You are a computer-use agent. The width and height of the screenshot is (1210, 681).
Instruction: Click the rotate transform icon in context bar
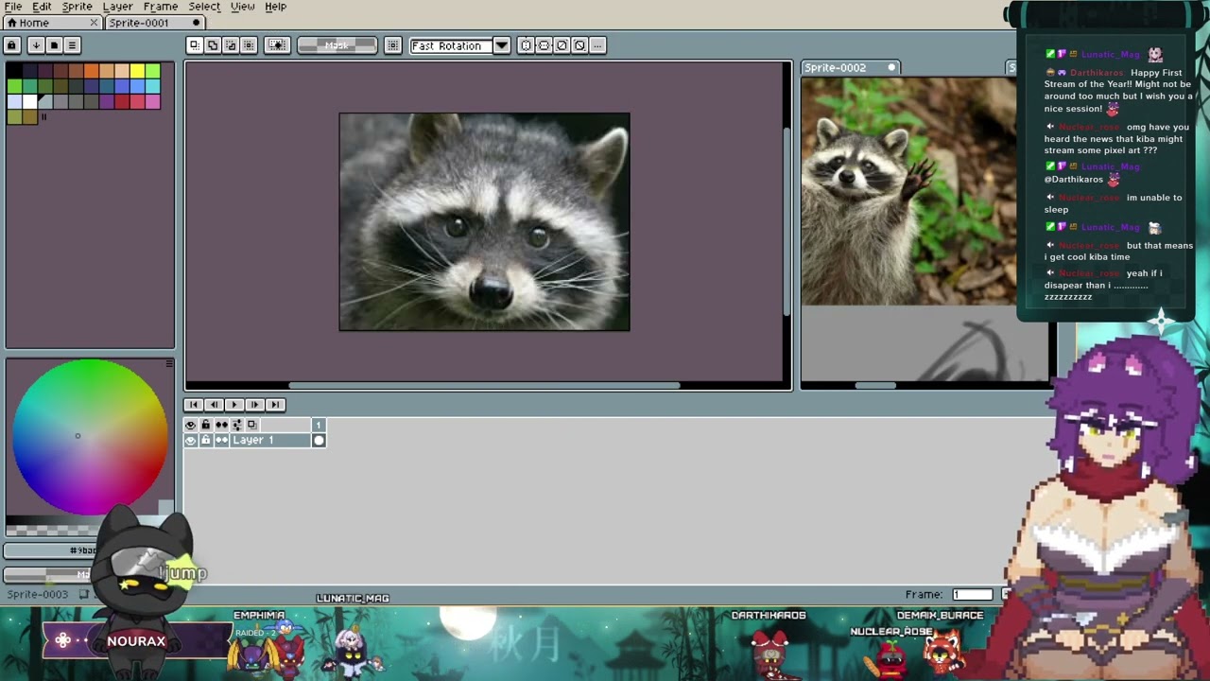[562, 45]
